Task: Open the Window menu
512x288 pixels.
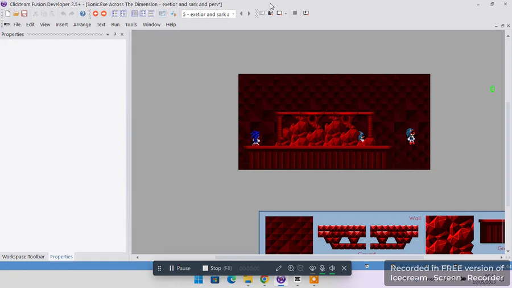Action: pyautogui.click(x=151, y=24)
